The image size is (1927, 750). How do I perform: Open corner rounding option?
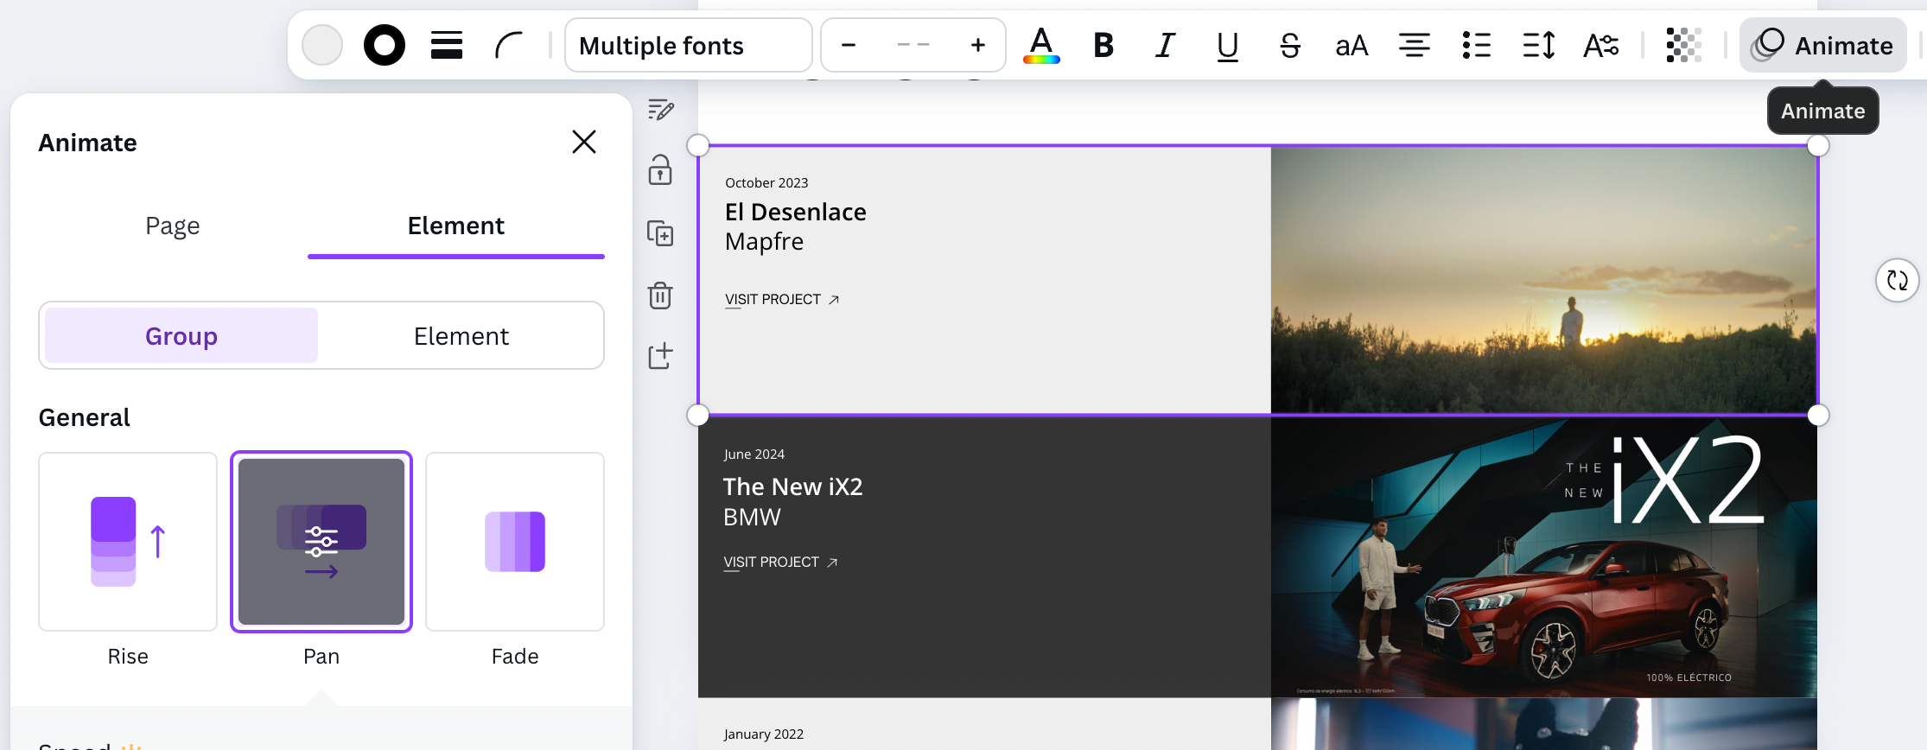point(509,45)
